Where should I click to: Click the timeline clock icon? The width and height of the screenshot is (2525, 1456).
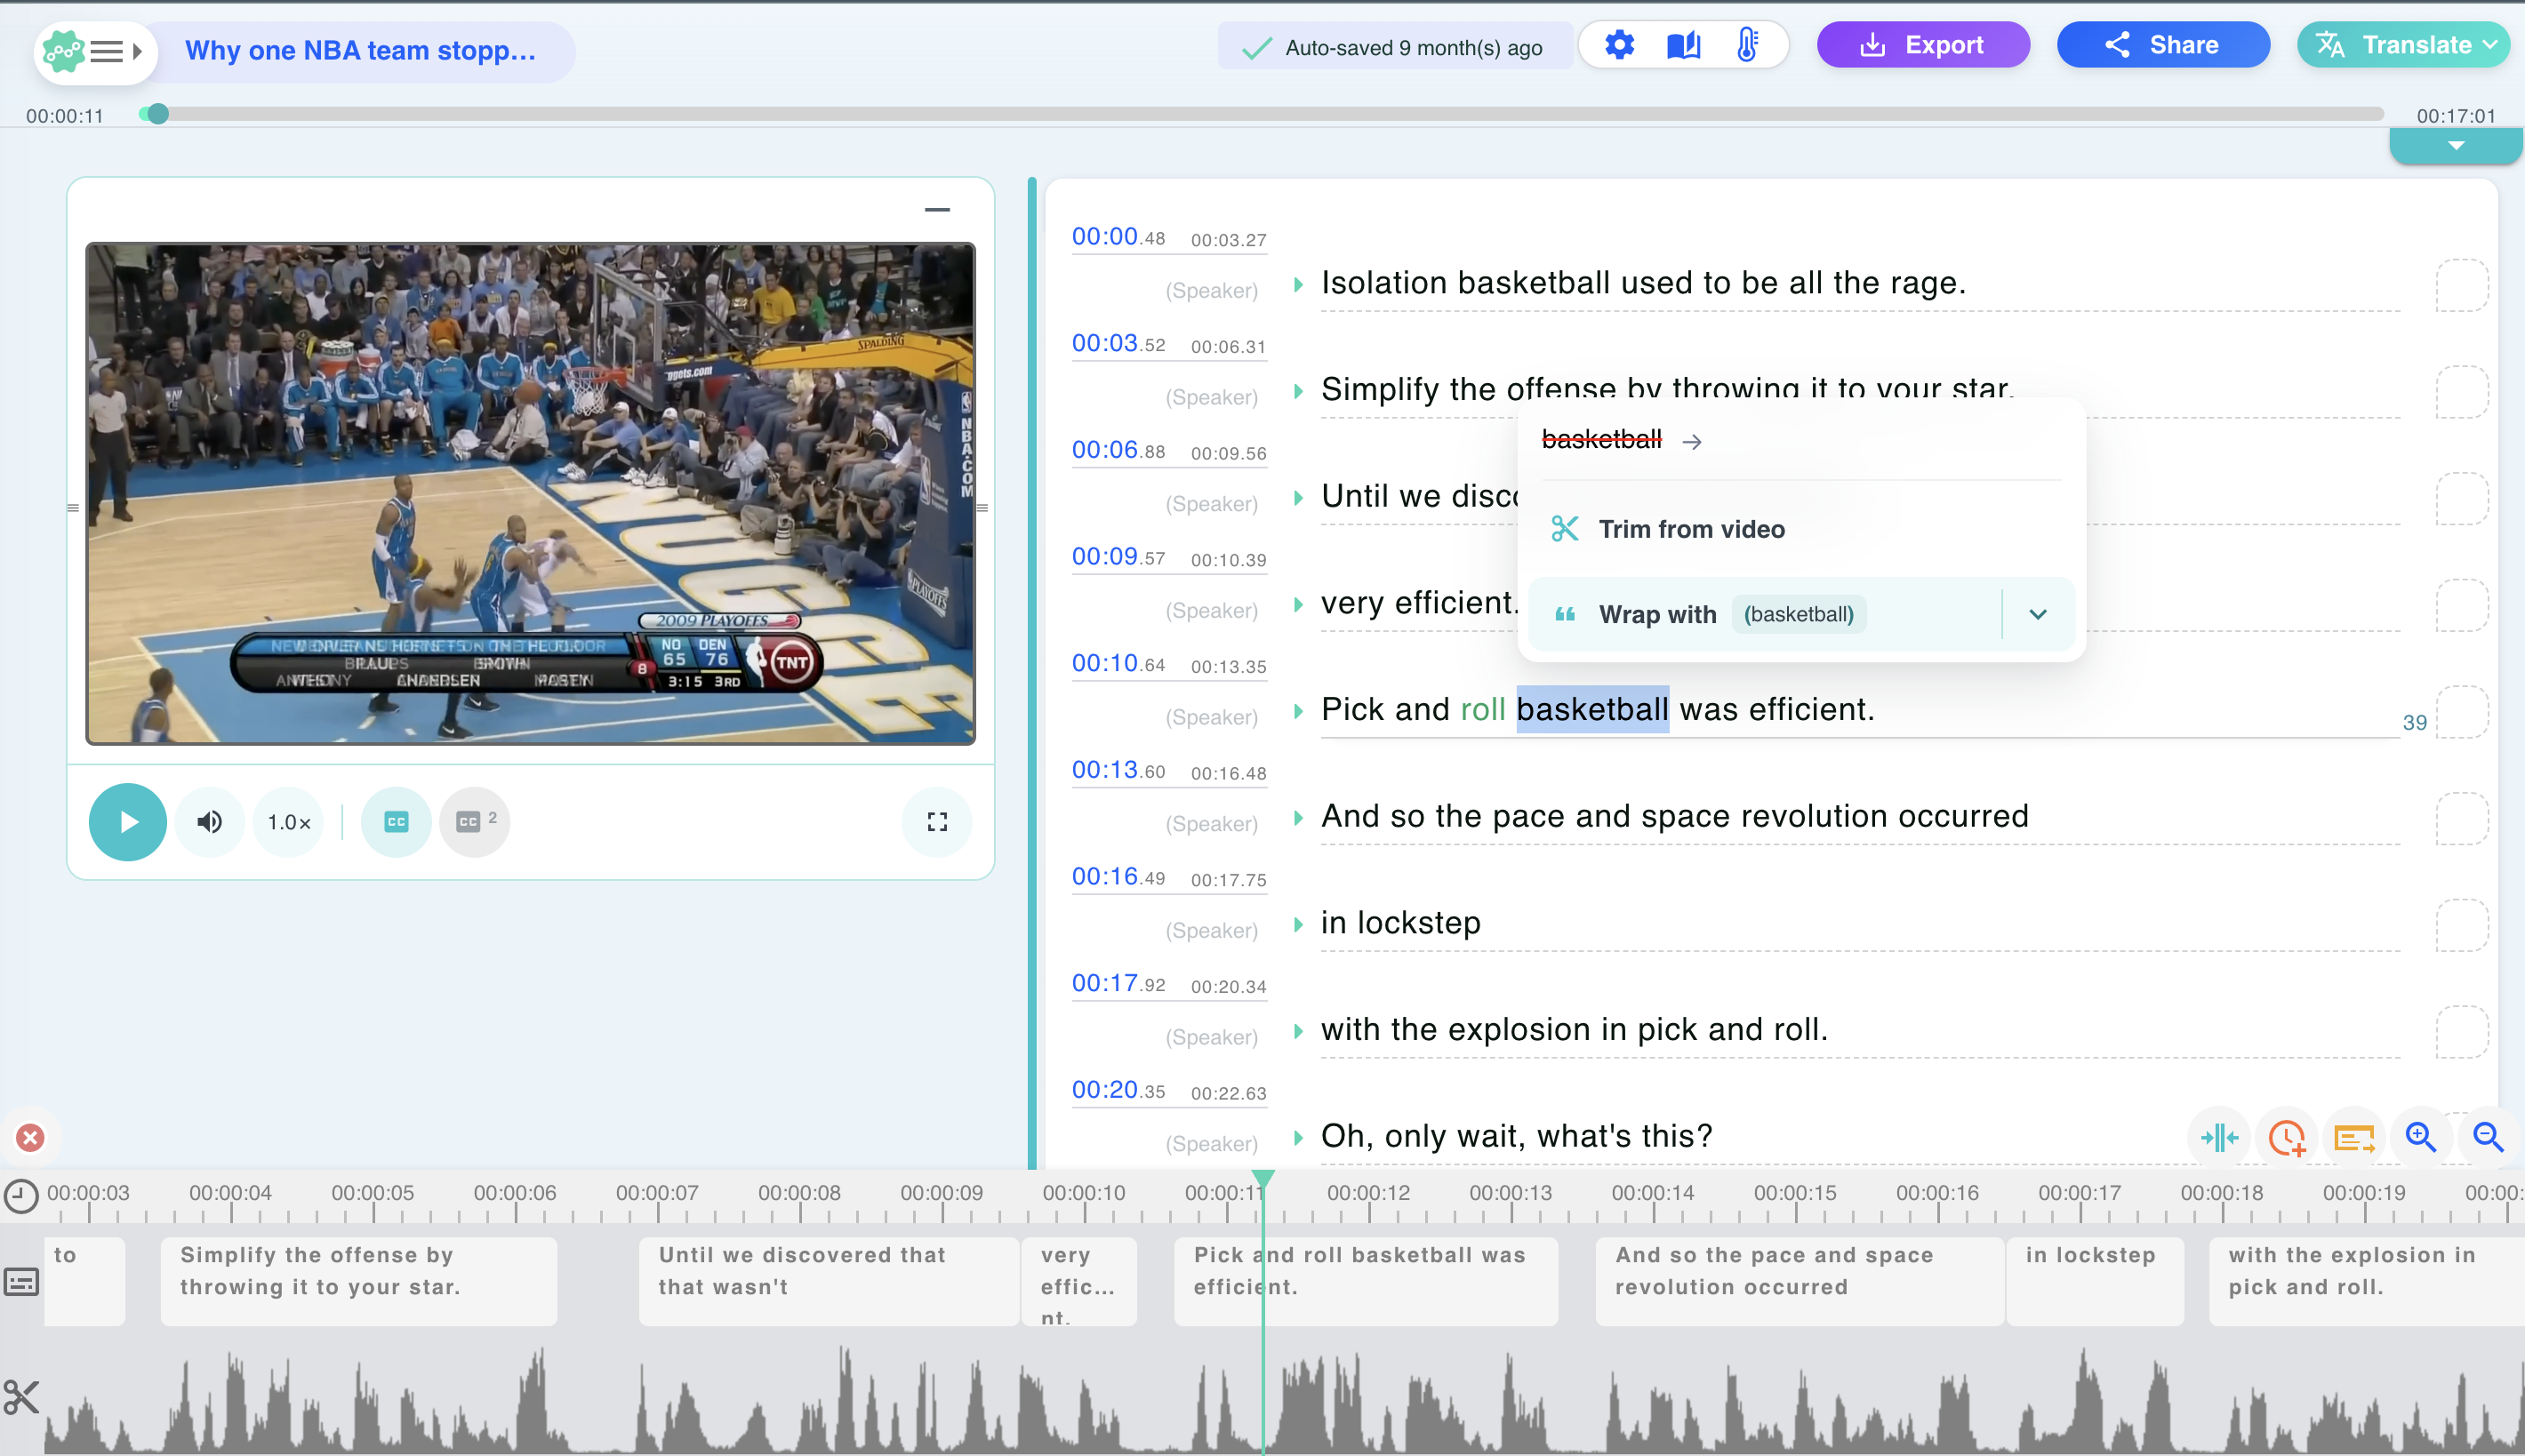(21, 1196)
